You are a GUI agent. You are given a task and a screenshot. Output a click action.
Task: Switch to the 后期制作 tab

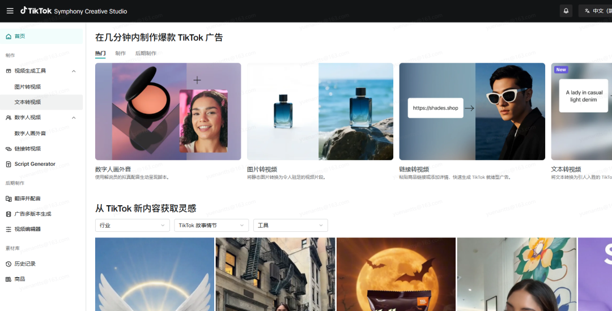click(146, 53)
